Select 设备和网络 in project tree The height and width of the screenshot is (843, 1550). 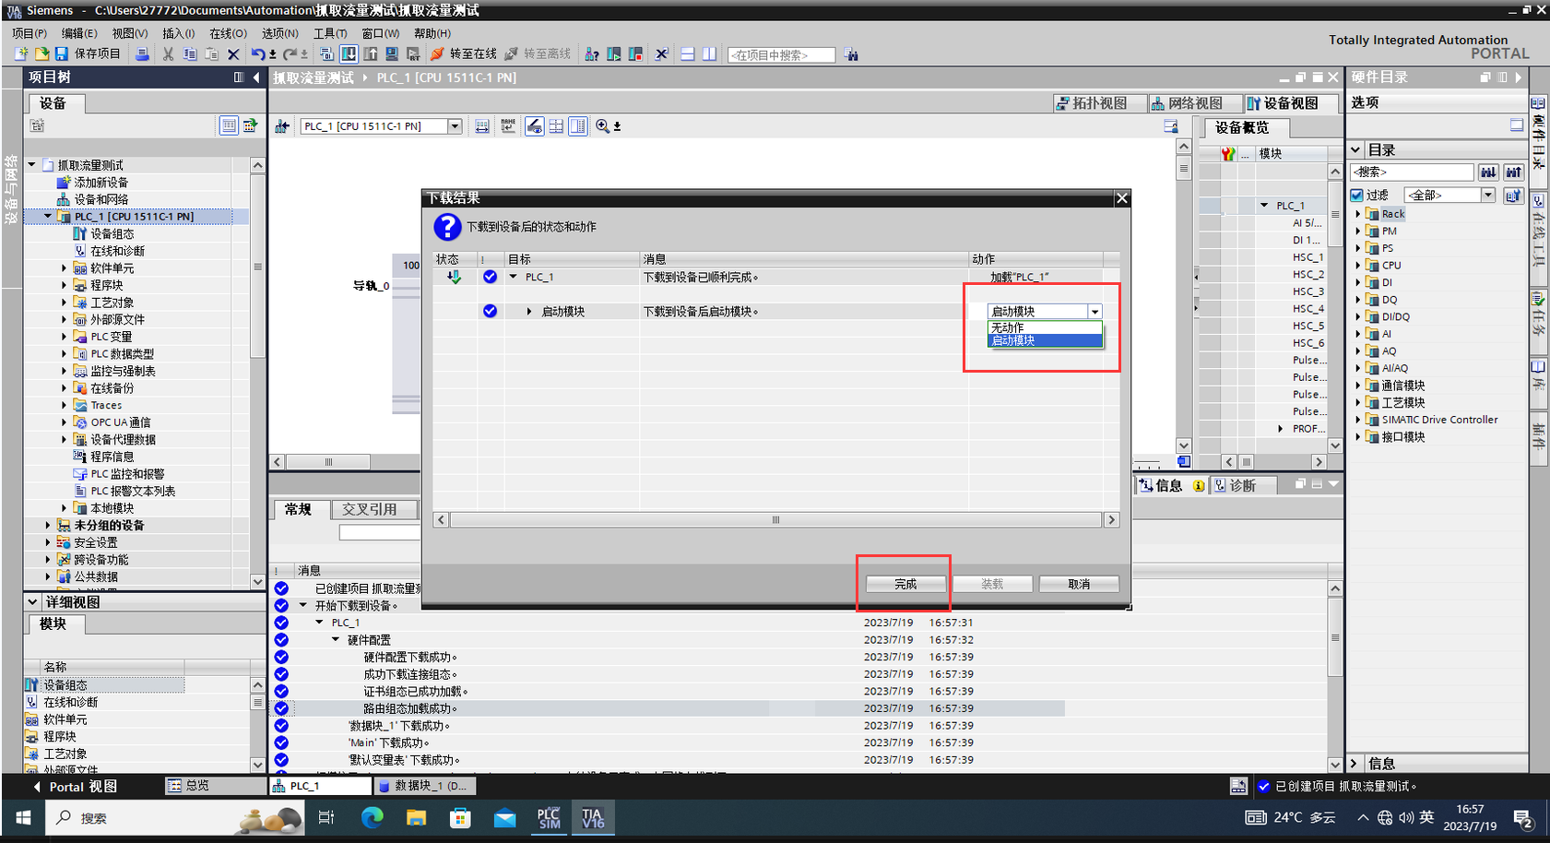[101, 199]
